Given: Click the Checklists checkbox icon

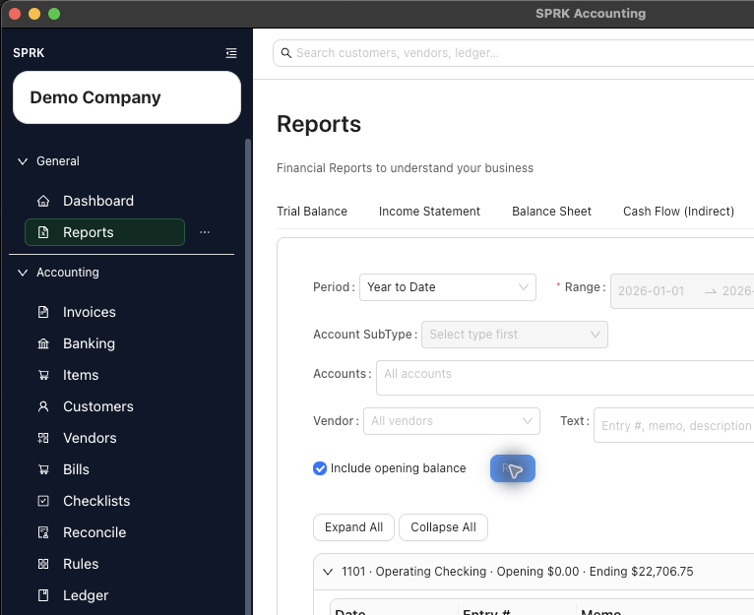Looking at the screenshot, I should 43,501.
